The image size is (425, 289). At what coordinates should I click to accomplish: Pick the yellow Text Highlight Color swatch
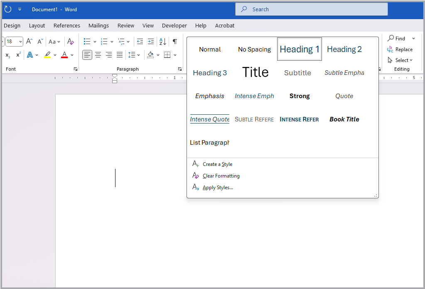point(47,54)
